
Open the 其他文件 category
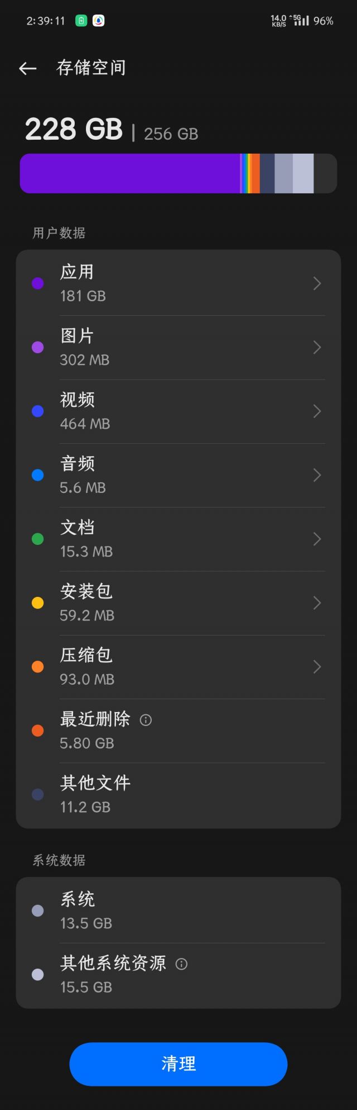pyautogui.click(x=178, y=794)
